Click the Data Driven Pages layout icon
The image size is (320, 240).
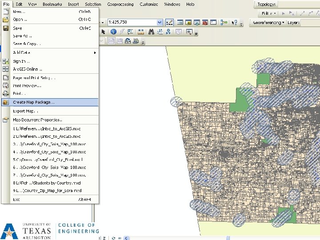(x=136, y=41)
